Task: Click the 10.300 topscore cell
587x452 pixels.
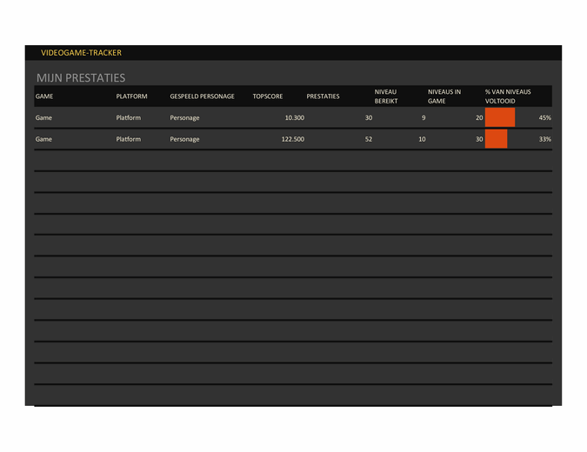Action: (x=294, y=117)
